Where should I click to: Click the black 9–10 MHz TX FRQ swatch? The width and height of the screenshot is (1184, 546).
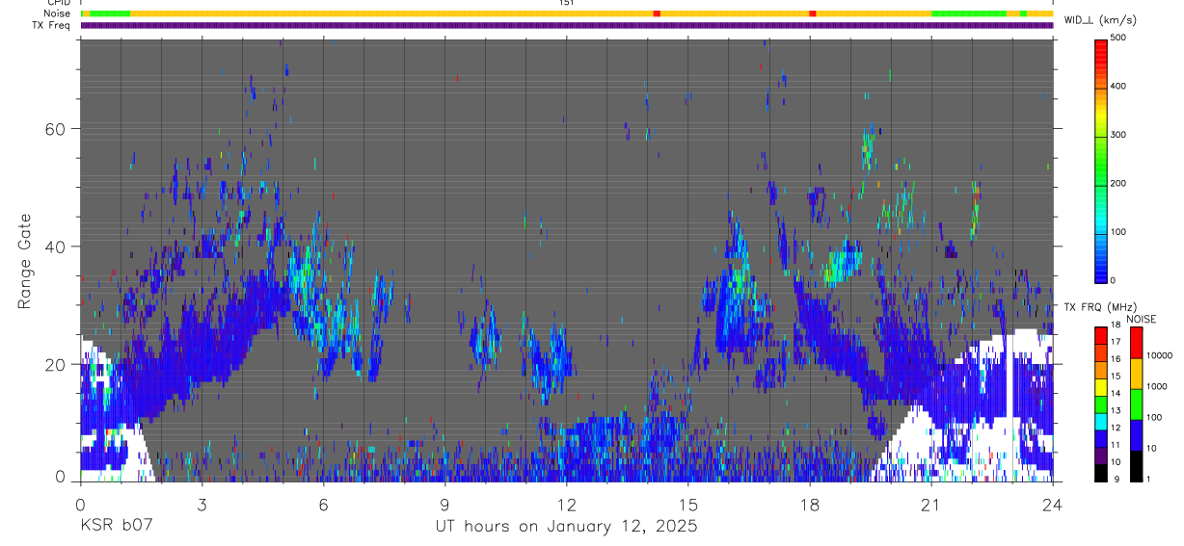point(1100,473)
